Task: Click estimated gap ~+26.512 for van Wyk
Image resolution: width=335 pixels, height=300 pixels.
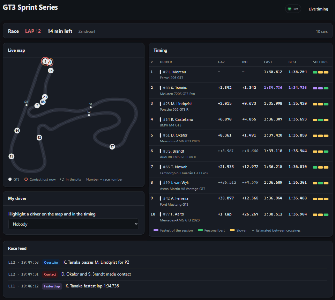Action: pyautogui.click(x=227, y=182)
